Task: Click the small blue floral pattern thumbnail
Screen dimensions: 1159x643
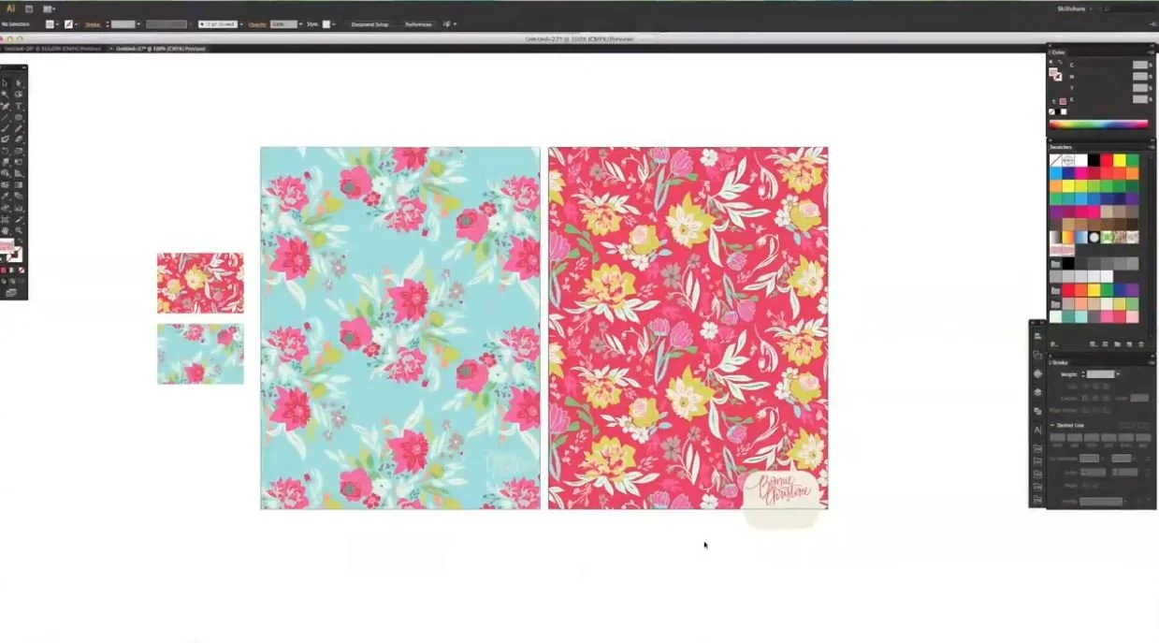Action: pyautogui.click(x=200, y=354)
